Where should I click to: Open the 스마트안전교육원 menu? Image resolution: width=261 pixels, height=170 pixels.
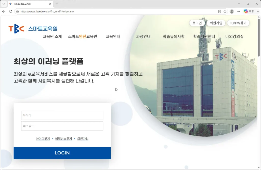[83, 36]
